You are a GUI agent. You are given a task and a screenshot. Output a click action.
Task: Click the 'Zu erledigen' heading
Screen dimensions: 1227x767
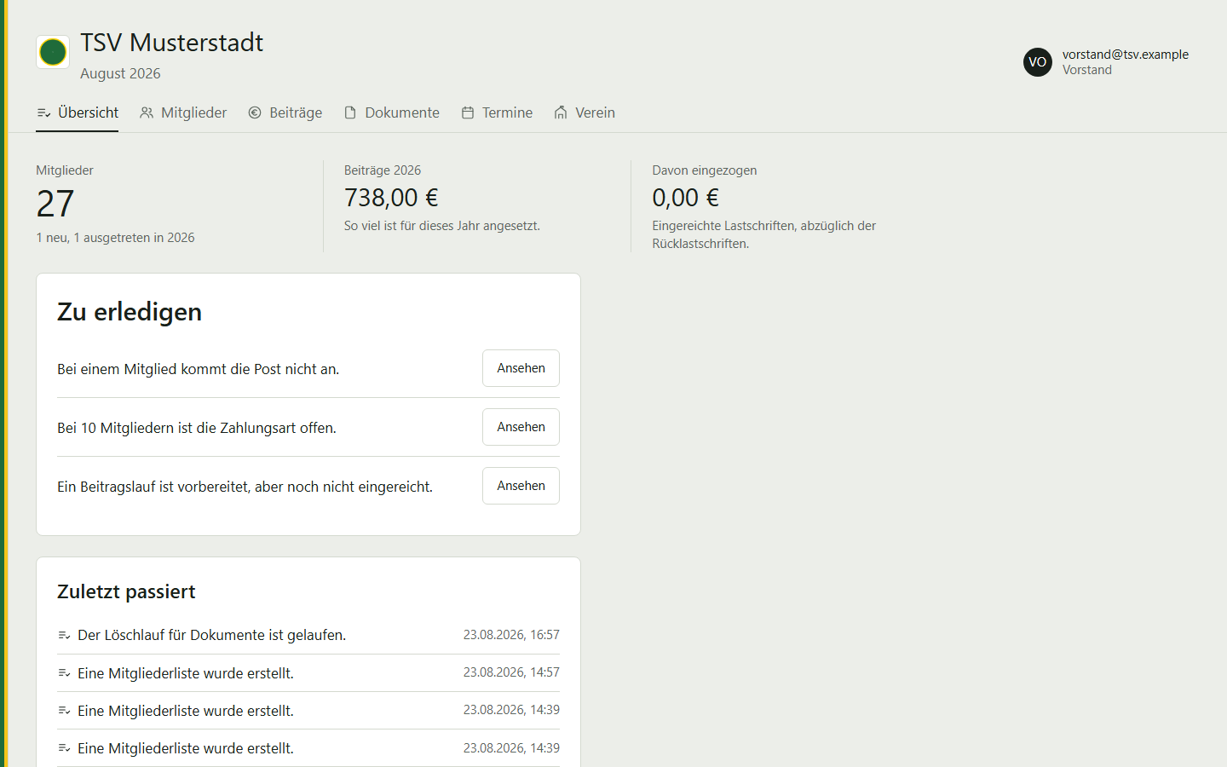click(x=130, y=312)
